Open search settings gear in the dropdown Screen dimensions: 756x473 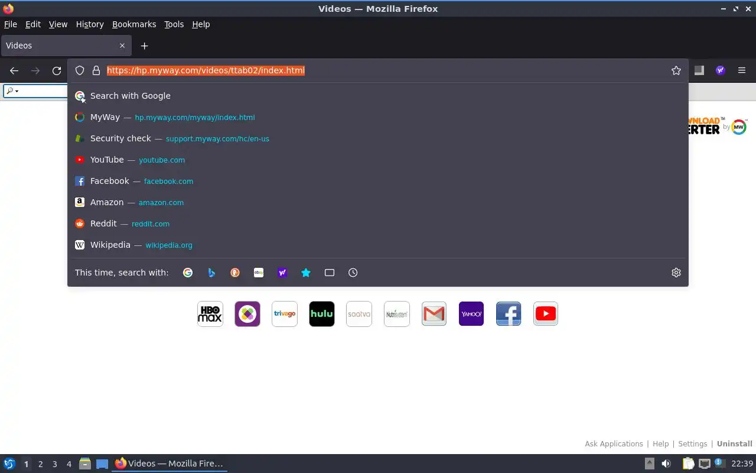(x=676, y=273)
